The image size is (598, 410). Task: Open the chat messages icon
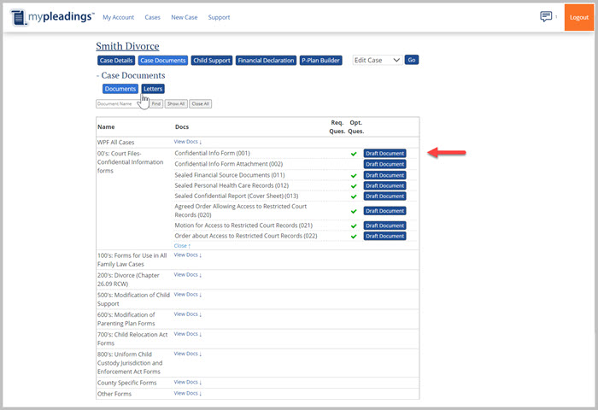point(546,17)
